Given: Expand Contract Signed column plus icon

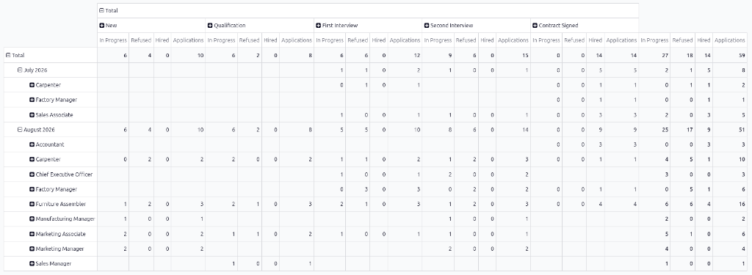Looking at the screenshot, I should [535, 26].
